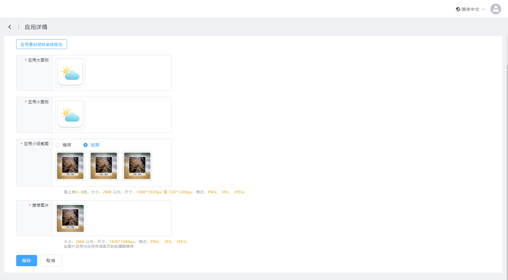Open the first intro screenshot thumbnail

(x=70, y=166)
